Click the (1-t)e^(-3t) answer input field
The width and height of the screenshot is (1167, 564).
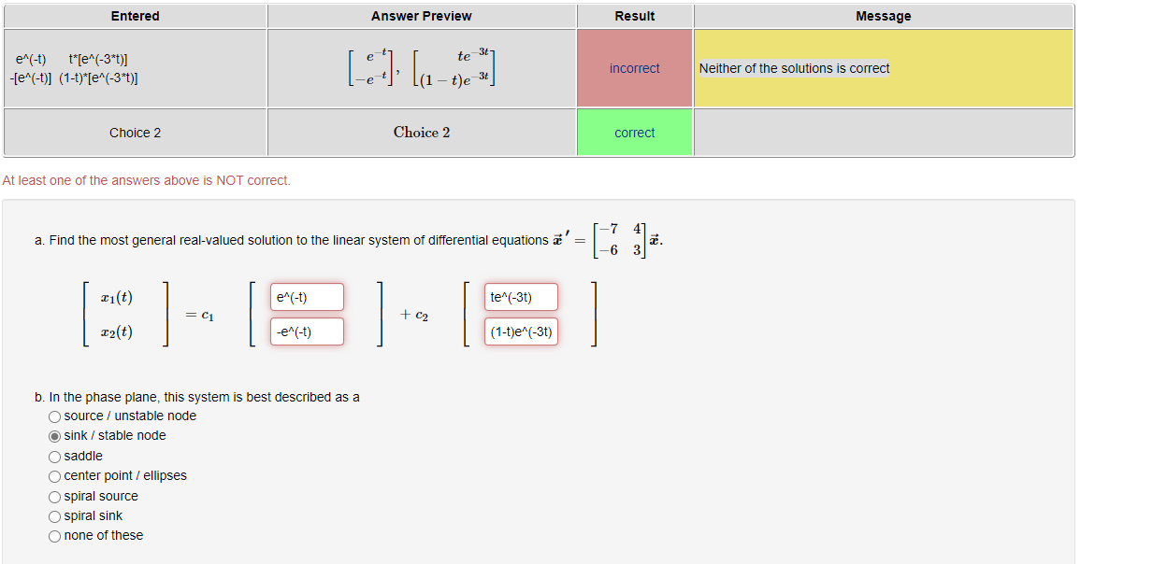click(x=520, y=331)
